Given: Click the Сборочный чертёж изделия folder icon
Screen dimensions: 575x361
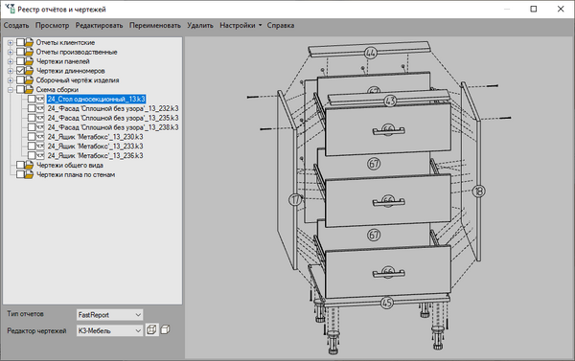Looking at the screenshot, I should [29, 79].
